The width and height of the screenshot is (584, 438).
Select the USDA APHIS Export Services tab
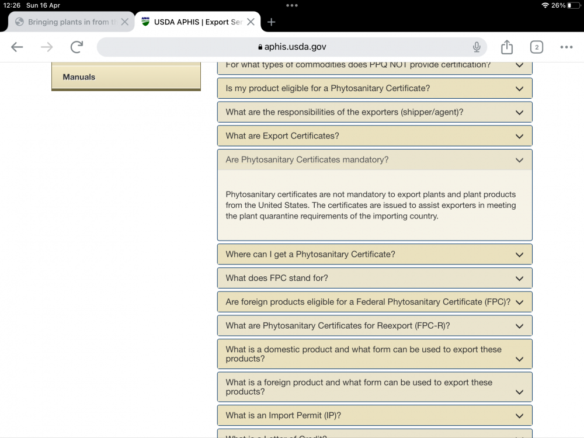(x=198, y=22)
